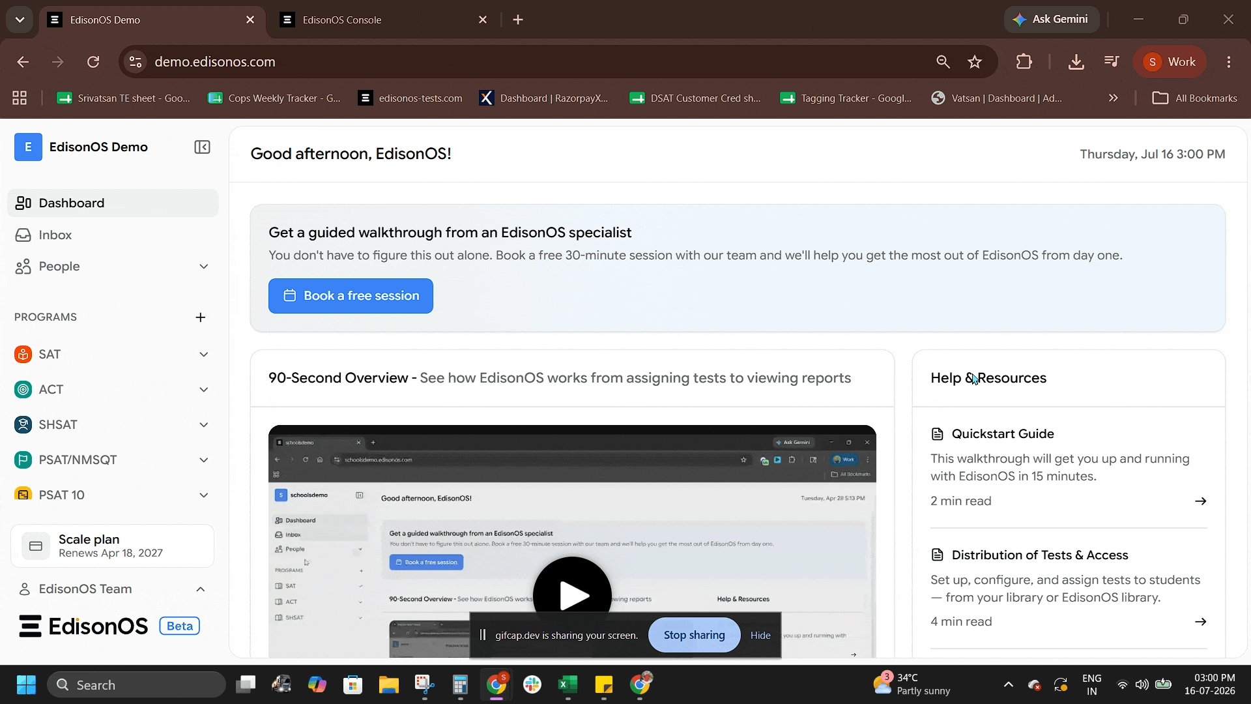
Task: Expand the People menu chevron
Action: [x=203, y=267]
